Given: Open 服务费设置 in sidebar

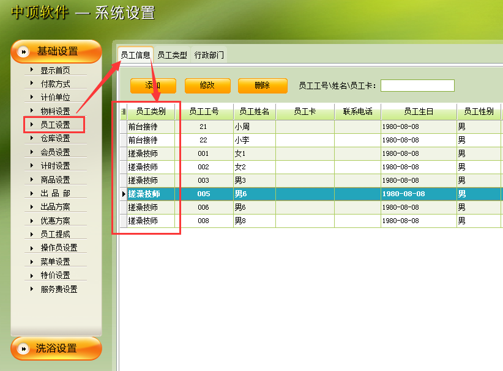Looking at the screenshot, I should 59,289.
